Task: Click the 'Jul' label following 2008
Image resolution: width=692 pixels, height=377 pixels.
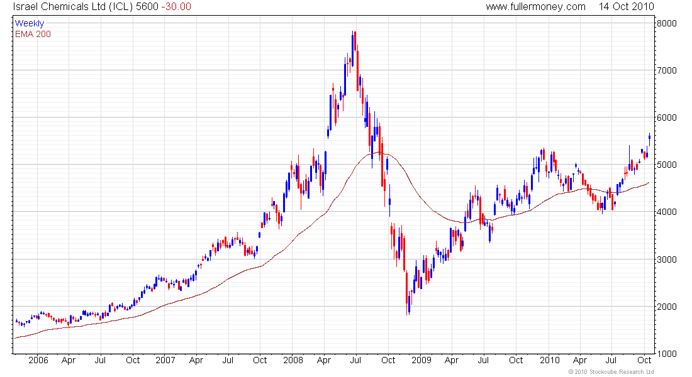Action: coord(355,360)
